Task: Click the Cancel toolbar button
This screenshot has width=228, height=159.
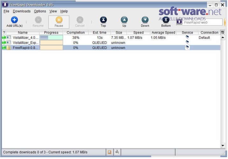Action: coord(80,22)
